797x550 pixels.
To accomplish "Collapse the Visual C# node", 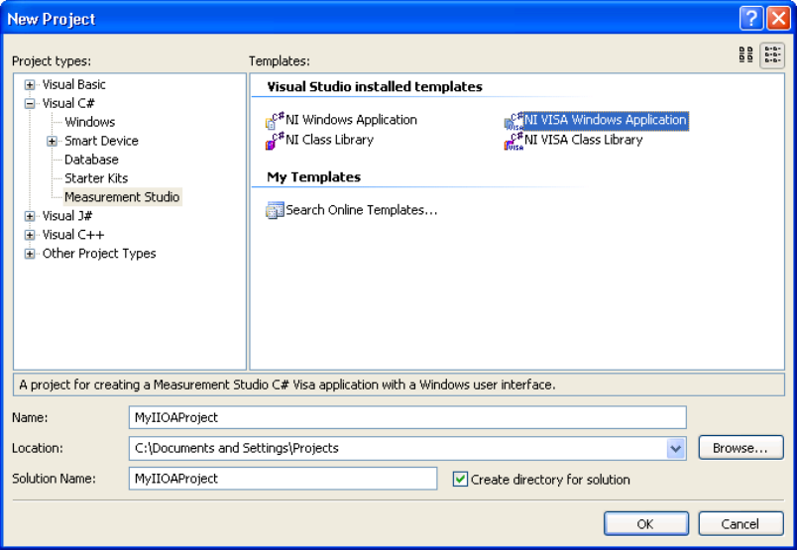I will 30,104.
